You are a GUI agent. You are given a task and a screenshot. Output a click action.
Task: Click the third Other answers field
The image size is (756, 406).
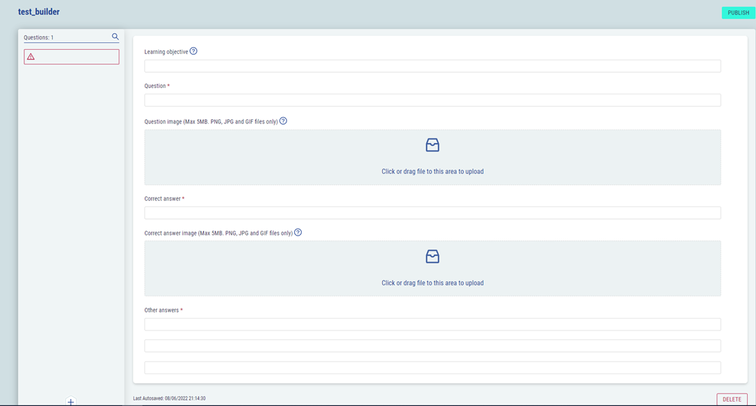tap(432, 367)
